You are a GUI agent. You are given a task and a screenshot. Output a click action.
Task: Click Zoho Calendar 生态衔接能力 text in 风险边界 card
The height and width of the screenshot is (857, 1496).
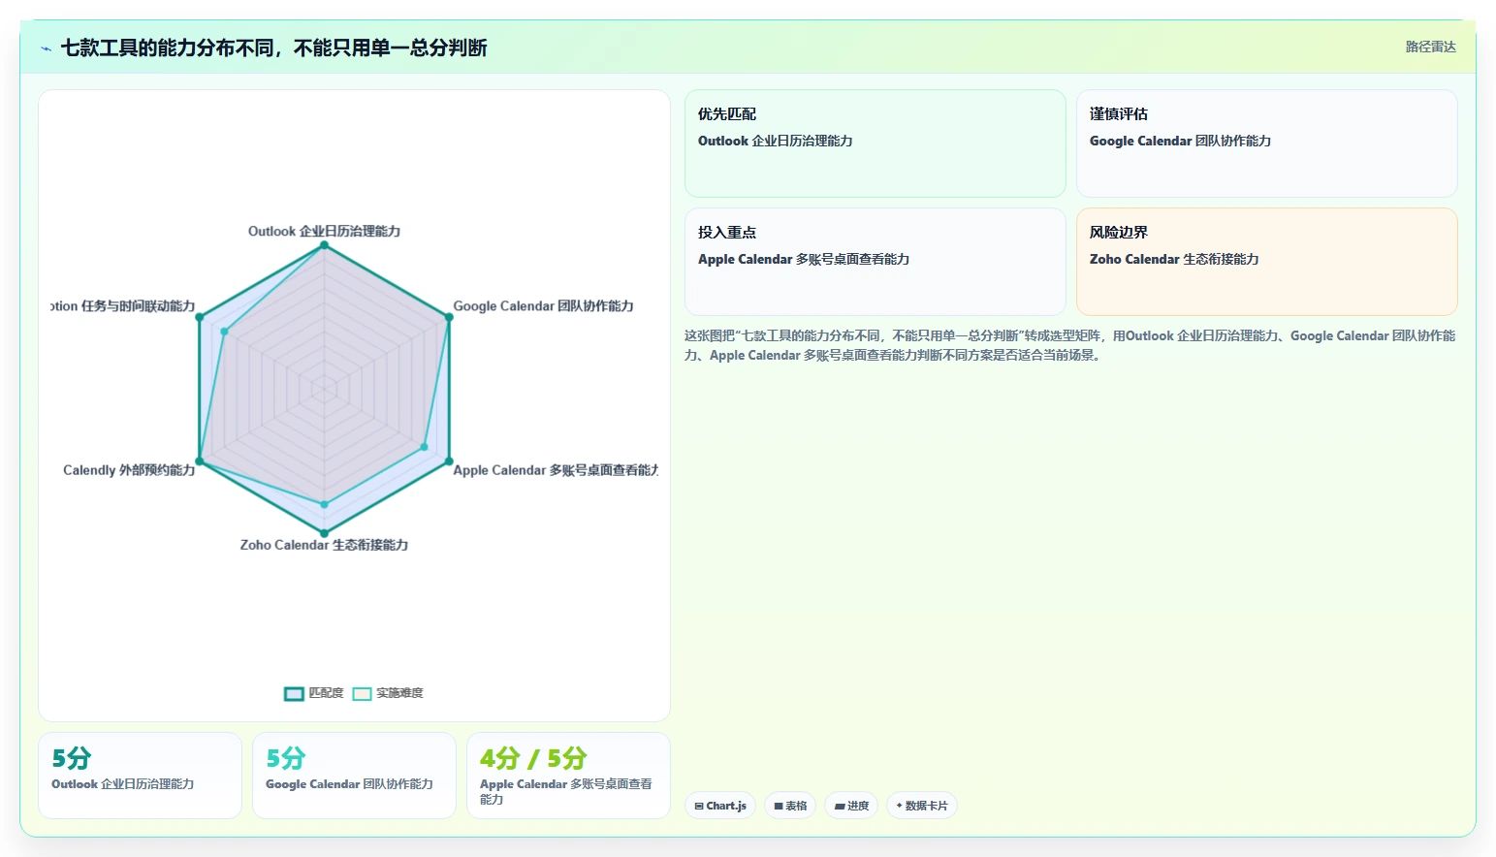1174,259
